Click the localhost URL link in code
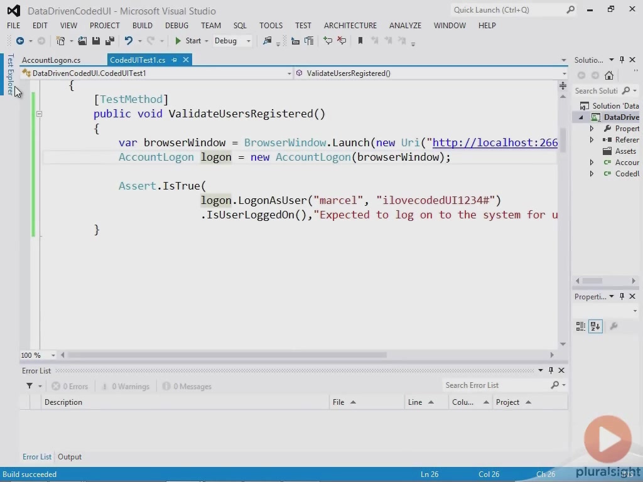Image resolution: width=643 pixels, height=482 pixels. 495,142
